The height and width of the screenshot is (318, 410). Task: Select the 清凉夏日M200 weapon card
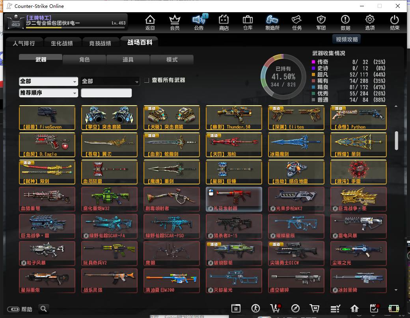click(x=172, y=281)
